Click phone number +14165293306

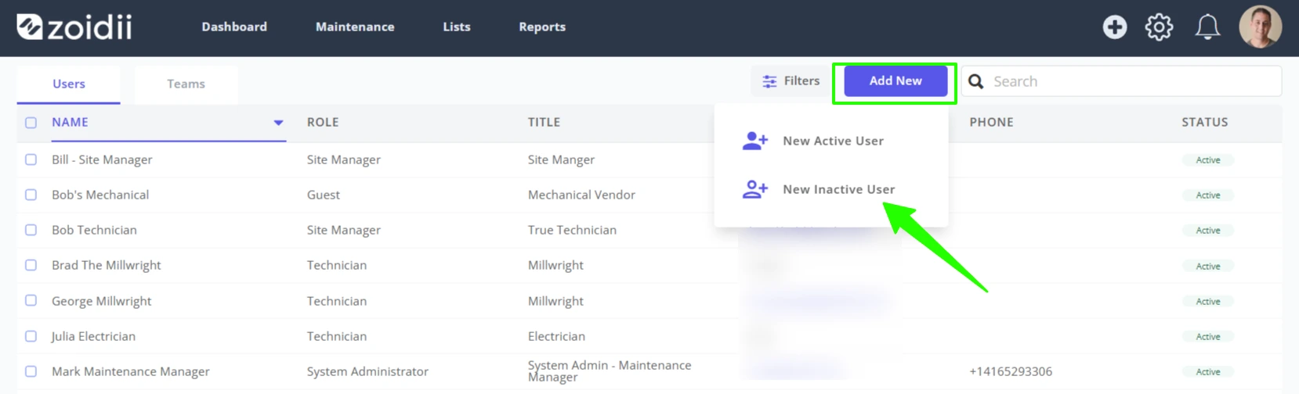click(x=1011, y=371)
